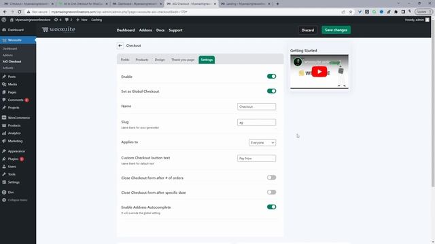Open the top-level Dashboard sidebar item
Screen dimensions: 435x244
click(16, 30)
